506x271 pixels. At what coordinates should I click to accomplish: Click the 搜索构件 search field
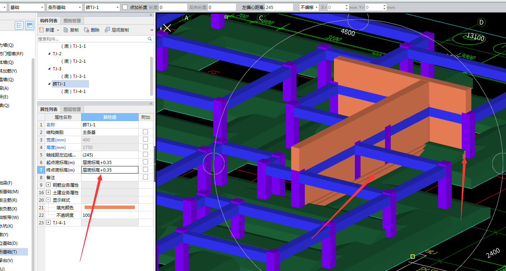click(93, 39)
